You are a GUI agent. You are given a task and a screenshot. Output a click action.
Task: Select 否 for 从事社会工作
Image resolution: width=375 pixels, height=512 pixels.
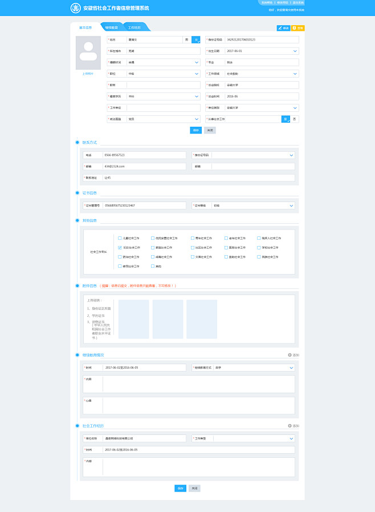pyautogui.click(x=295, y=119)
